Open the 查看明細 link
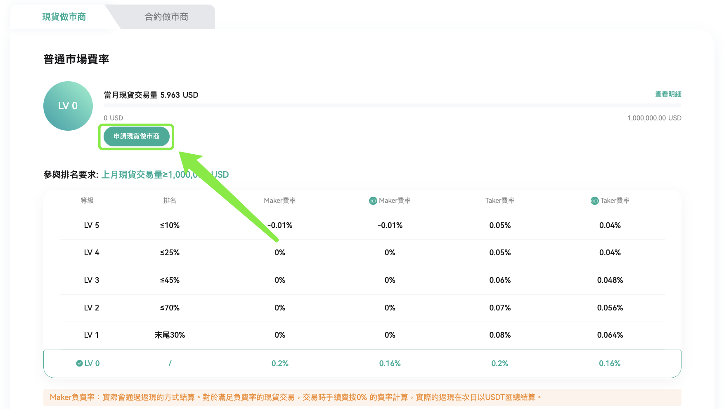 click(668, 94)
